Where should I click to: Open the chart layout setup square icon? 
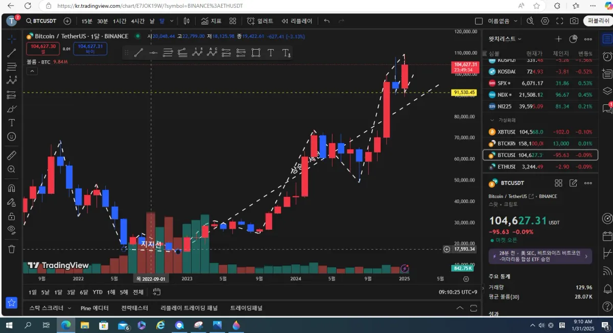click(479, 21)
